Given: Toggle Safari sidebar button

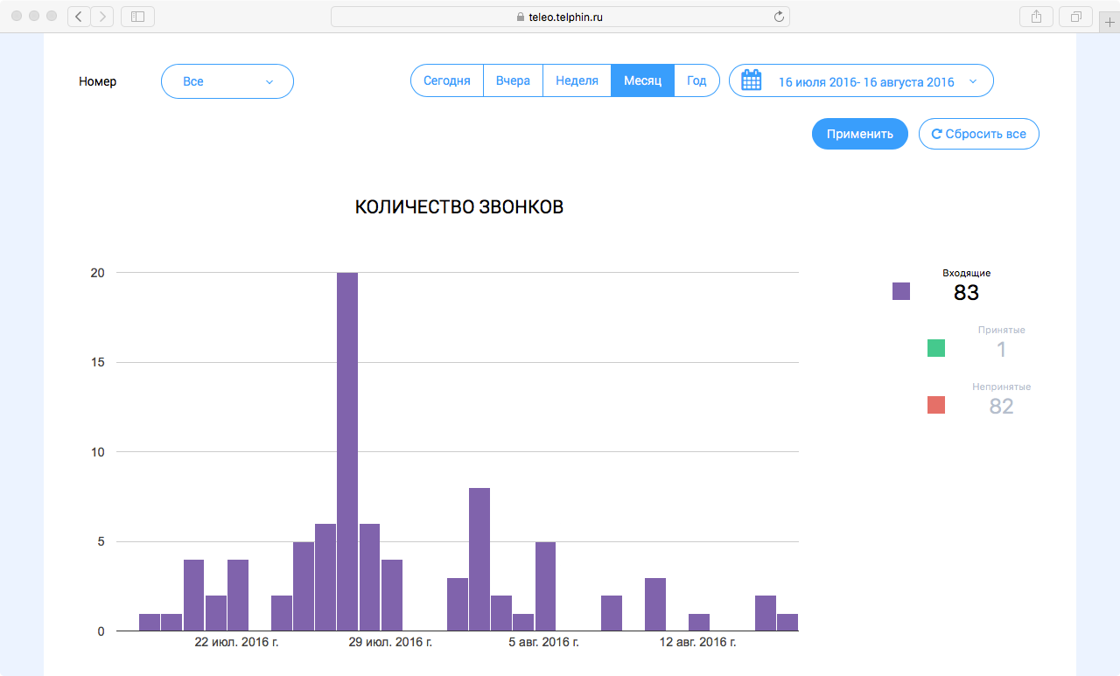Looking at the screenshot, I should click(137, 16).
